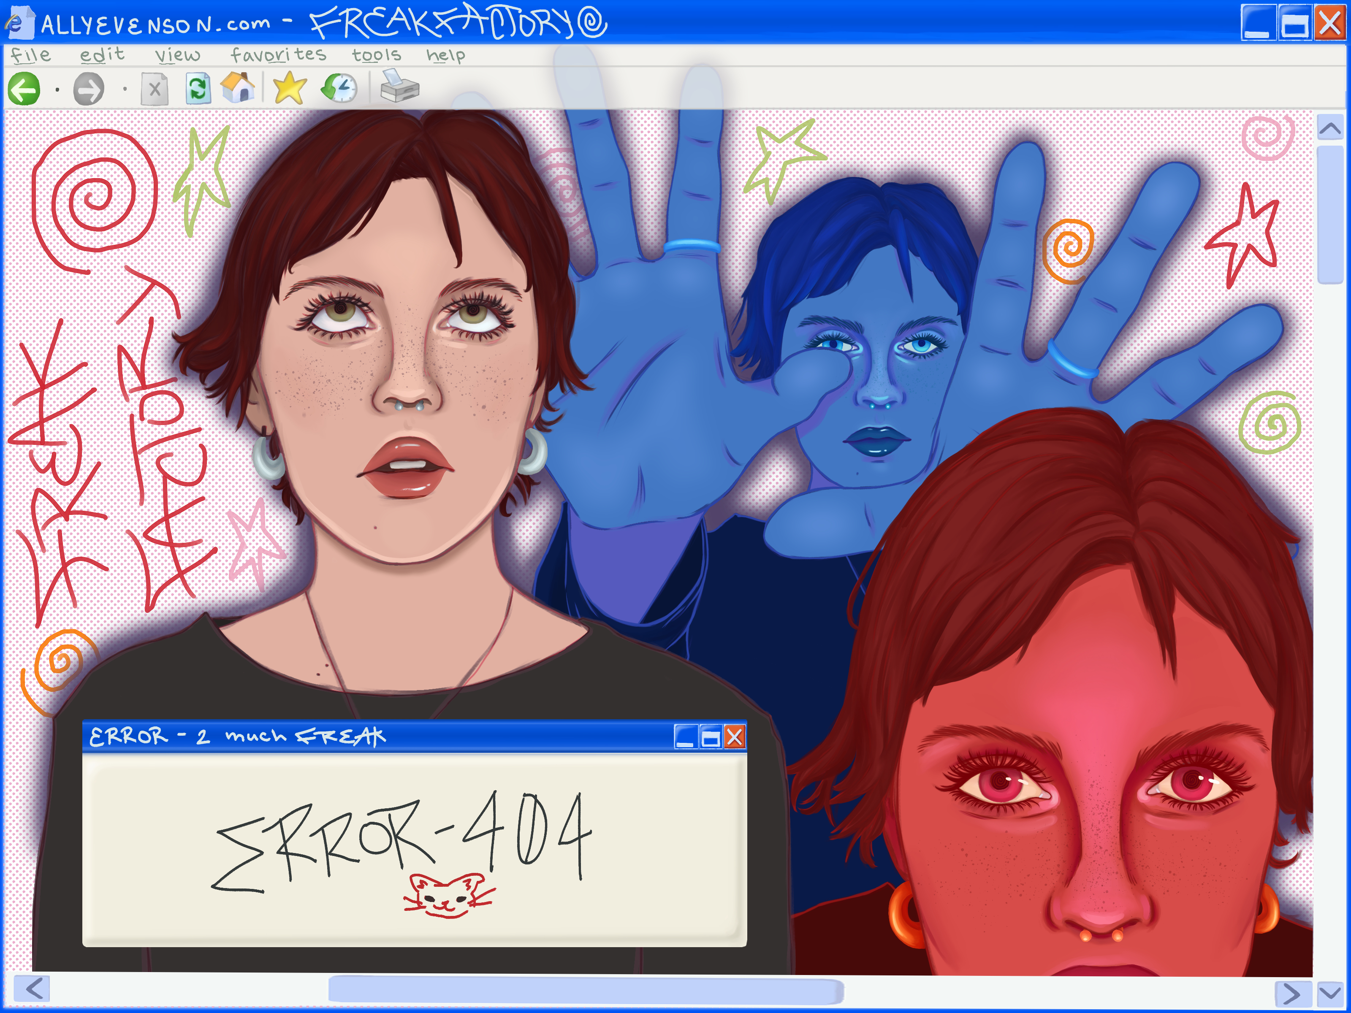The width and height of the screenshot is (1351, 1013).
Task: Open Favorites with the yellow star icon
Action: click(290, 88)
